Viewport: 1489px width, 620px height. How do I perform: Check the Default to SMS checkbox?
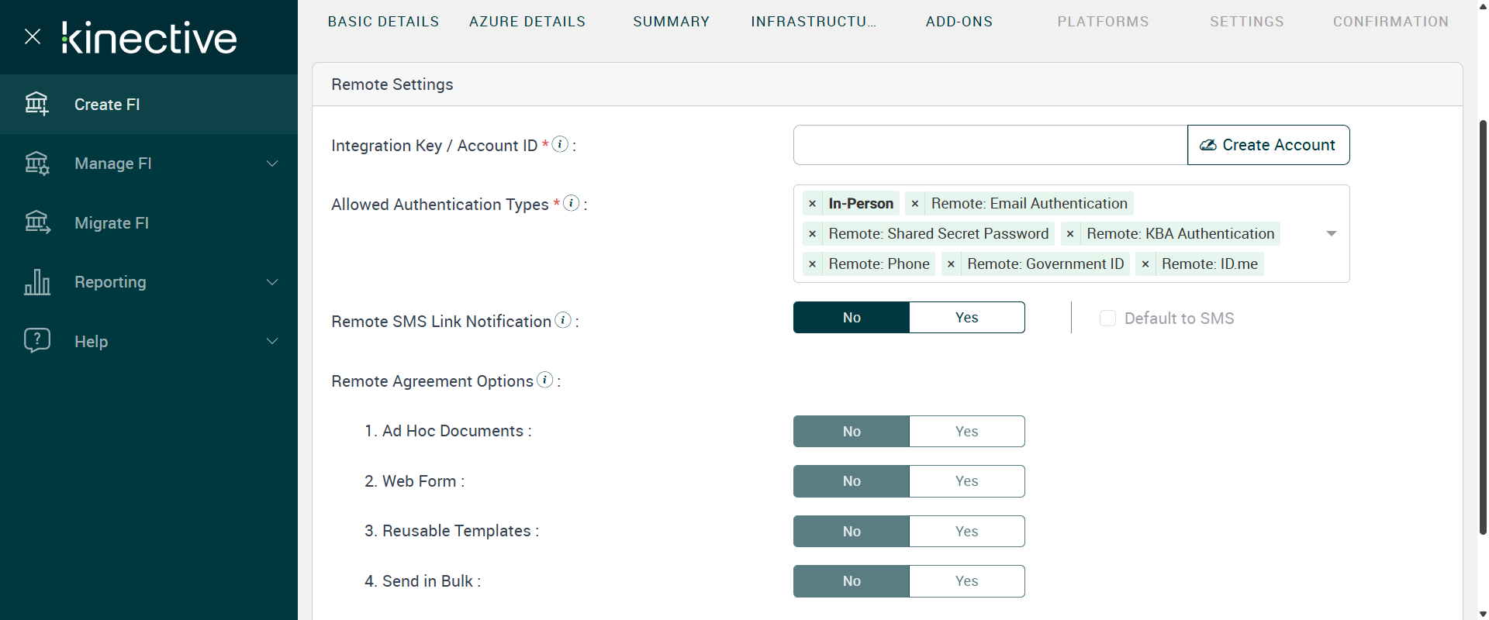coord(1107,319)
